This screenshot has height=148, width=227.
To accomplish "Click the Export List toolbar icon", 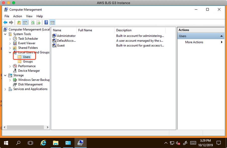I will point(39,22).
